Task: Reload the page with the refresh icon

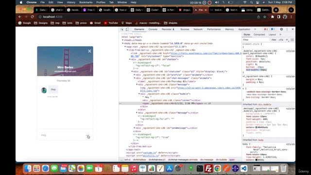Action: [33, 17]
